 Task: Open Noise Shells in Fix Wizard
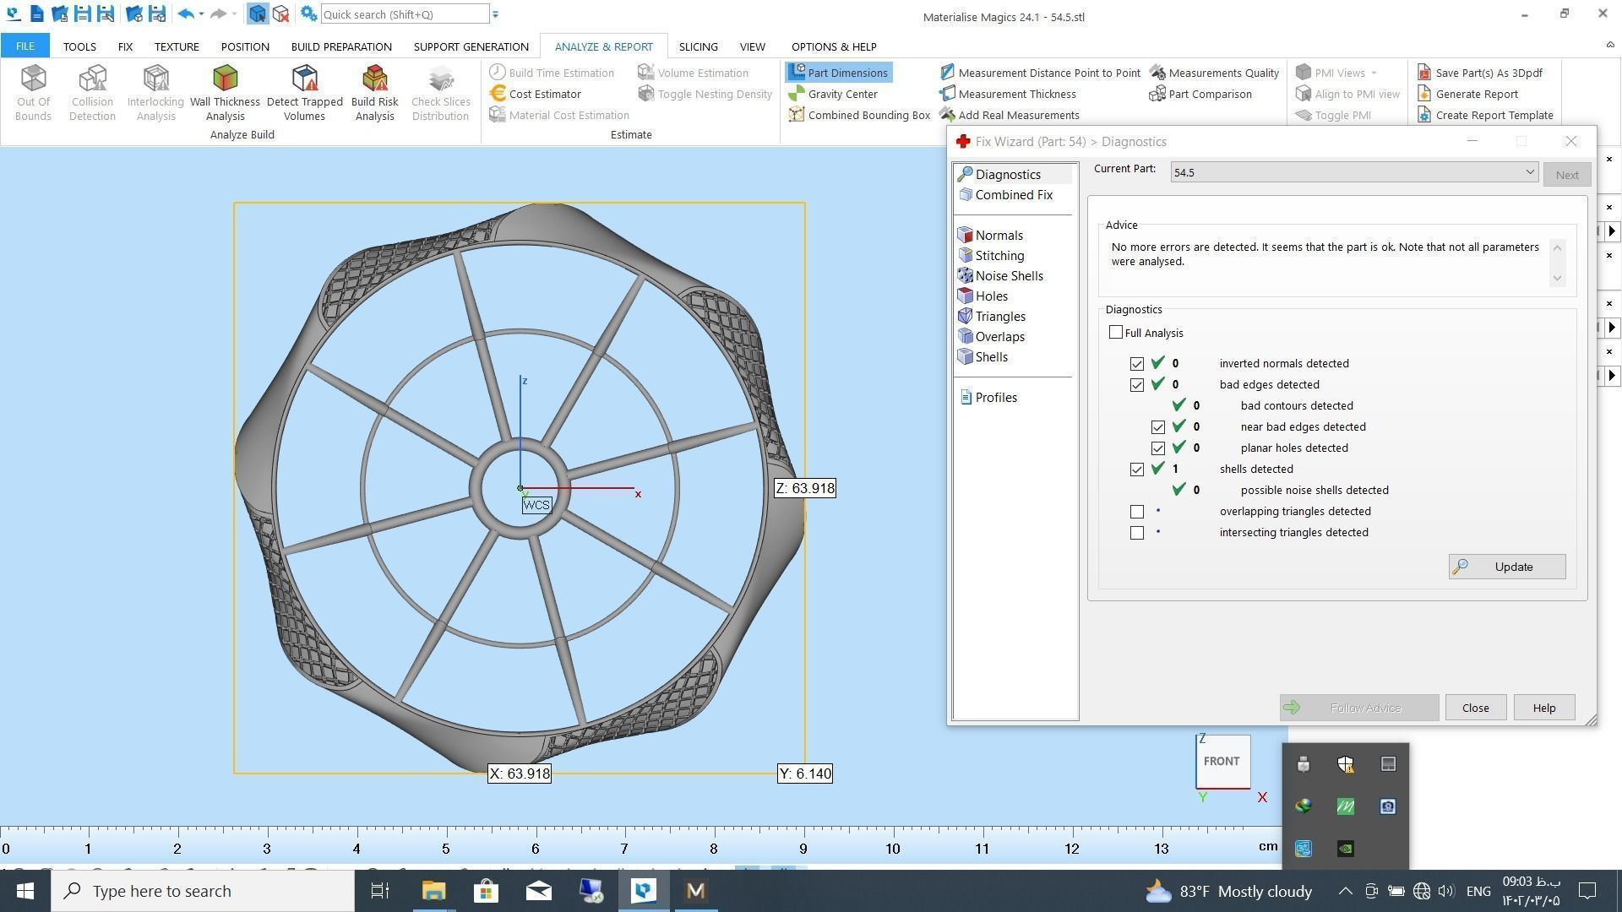pos(1008,276)
